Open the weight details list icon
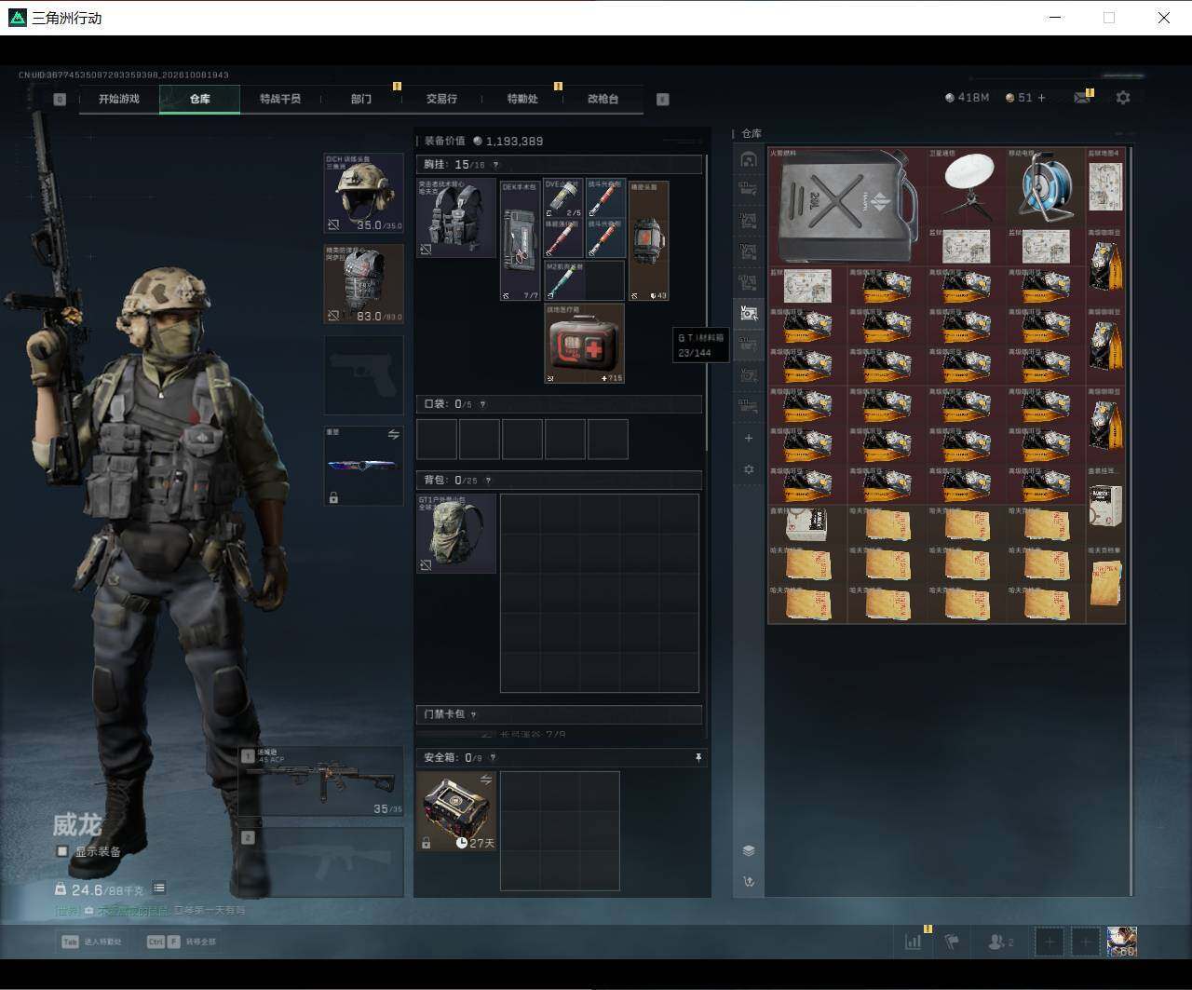This screenshot has height=990, width=1192. (159, 888)
